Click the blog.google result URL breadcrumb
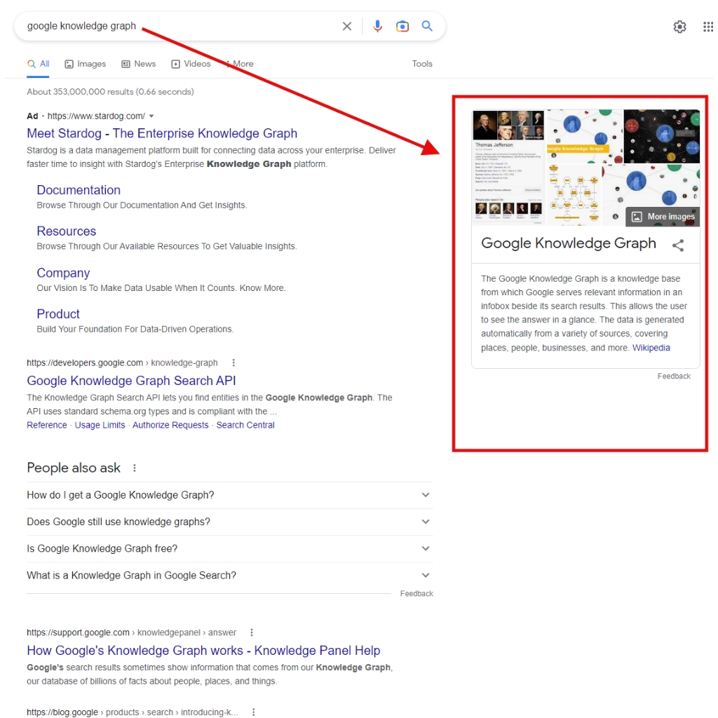This screenshot has width=718, height=718. 133,712
